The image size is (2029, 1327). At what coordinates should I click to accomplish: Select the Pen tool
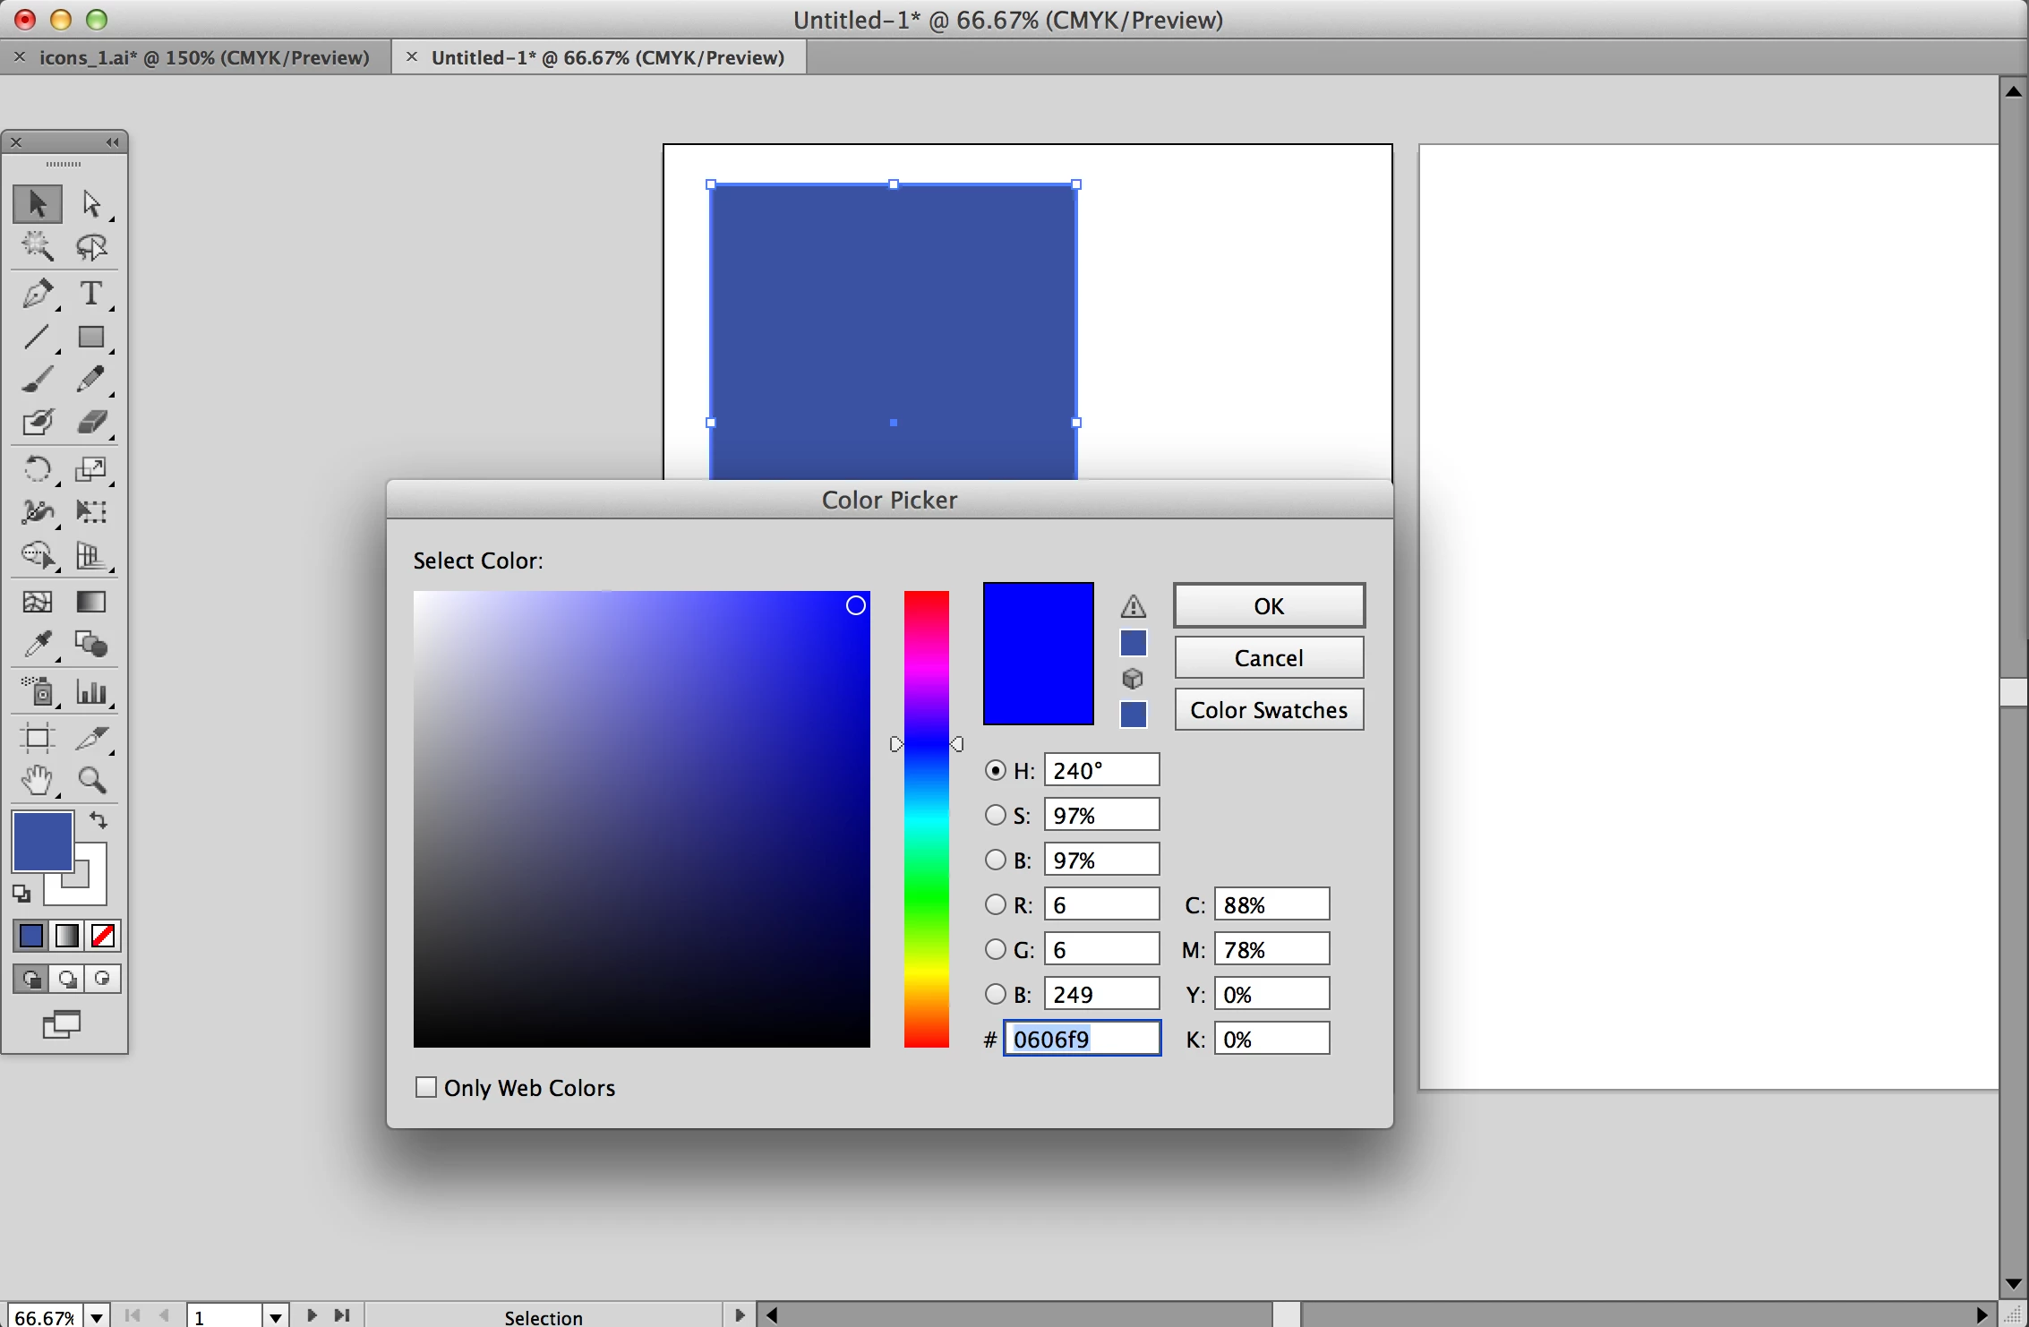(37, 293)
